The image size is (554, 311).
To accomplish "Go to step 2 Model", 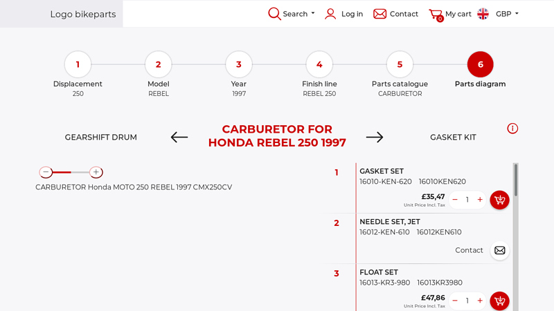I will tap(159, 64).
